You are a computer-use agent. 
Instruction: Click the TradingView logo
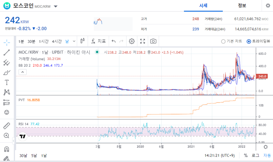click(23, 136)
